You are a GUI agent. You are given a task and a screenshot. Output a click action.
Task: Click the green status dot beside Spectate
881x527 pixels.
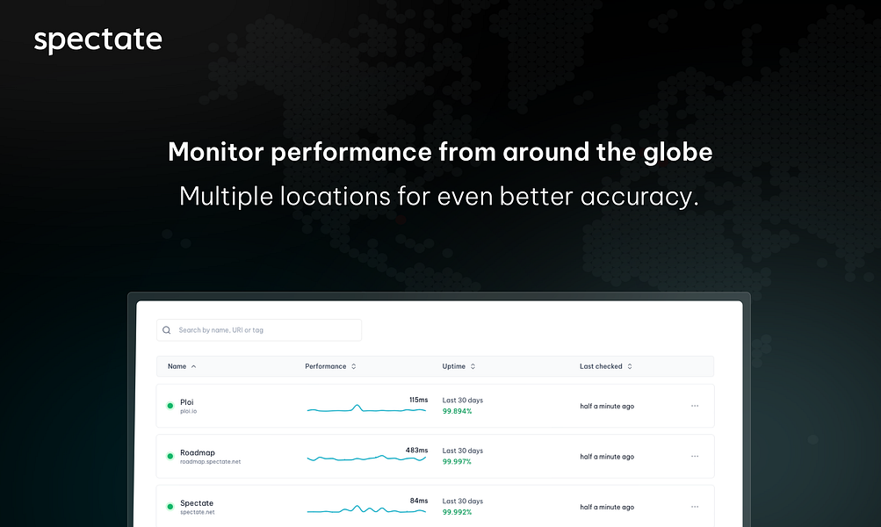(169, 506)
